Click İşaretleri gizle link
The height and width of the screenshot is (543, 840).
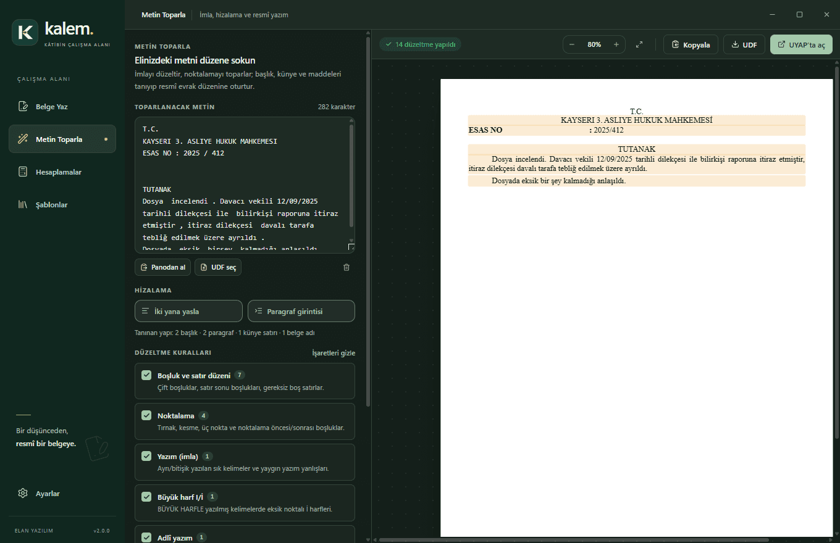[334, 353]
